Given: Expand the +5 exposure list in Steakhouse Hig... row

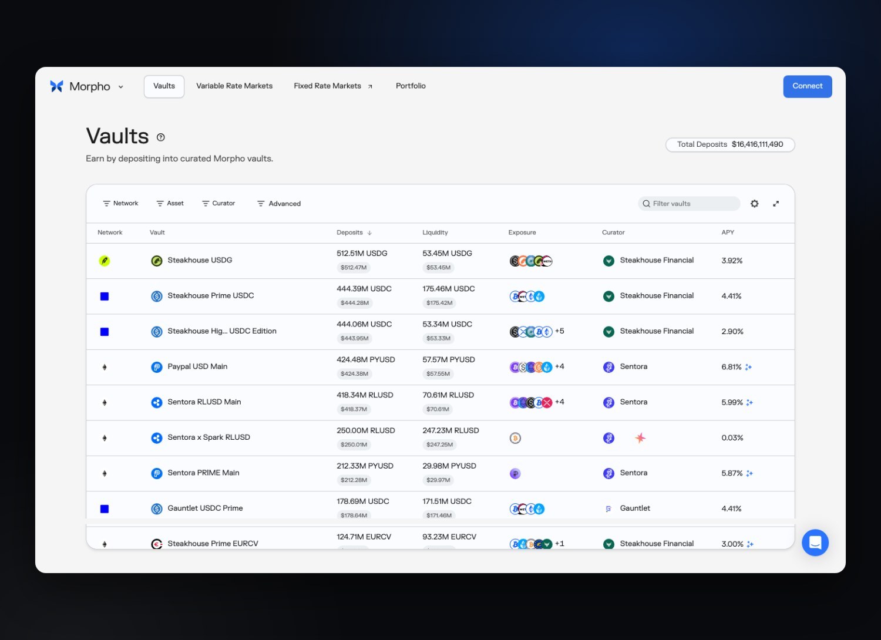Looking at the screenshot, I should (x=560, y=331).
